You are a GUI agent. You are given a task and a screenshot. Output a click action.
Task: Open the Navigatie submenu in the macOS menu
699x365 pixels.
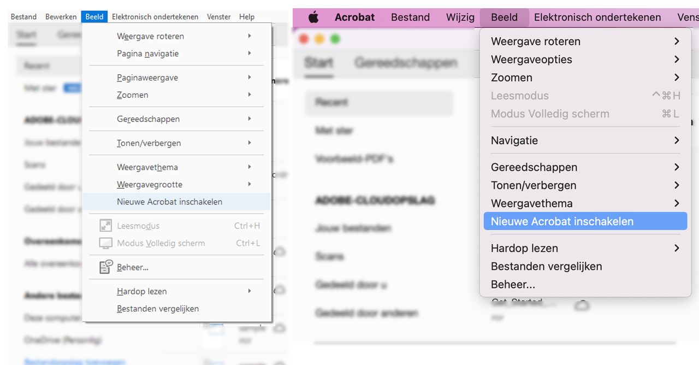[514, 140]
